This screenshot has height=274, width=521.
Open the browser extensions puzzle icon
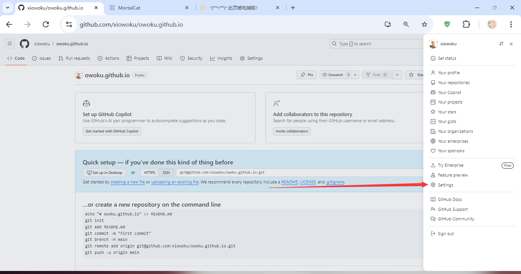point(466,24)
